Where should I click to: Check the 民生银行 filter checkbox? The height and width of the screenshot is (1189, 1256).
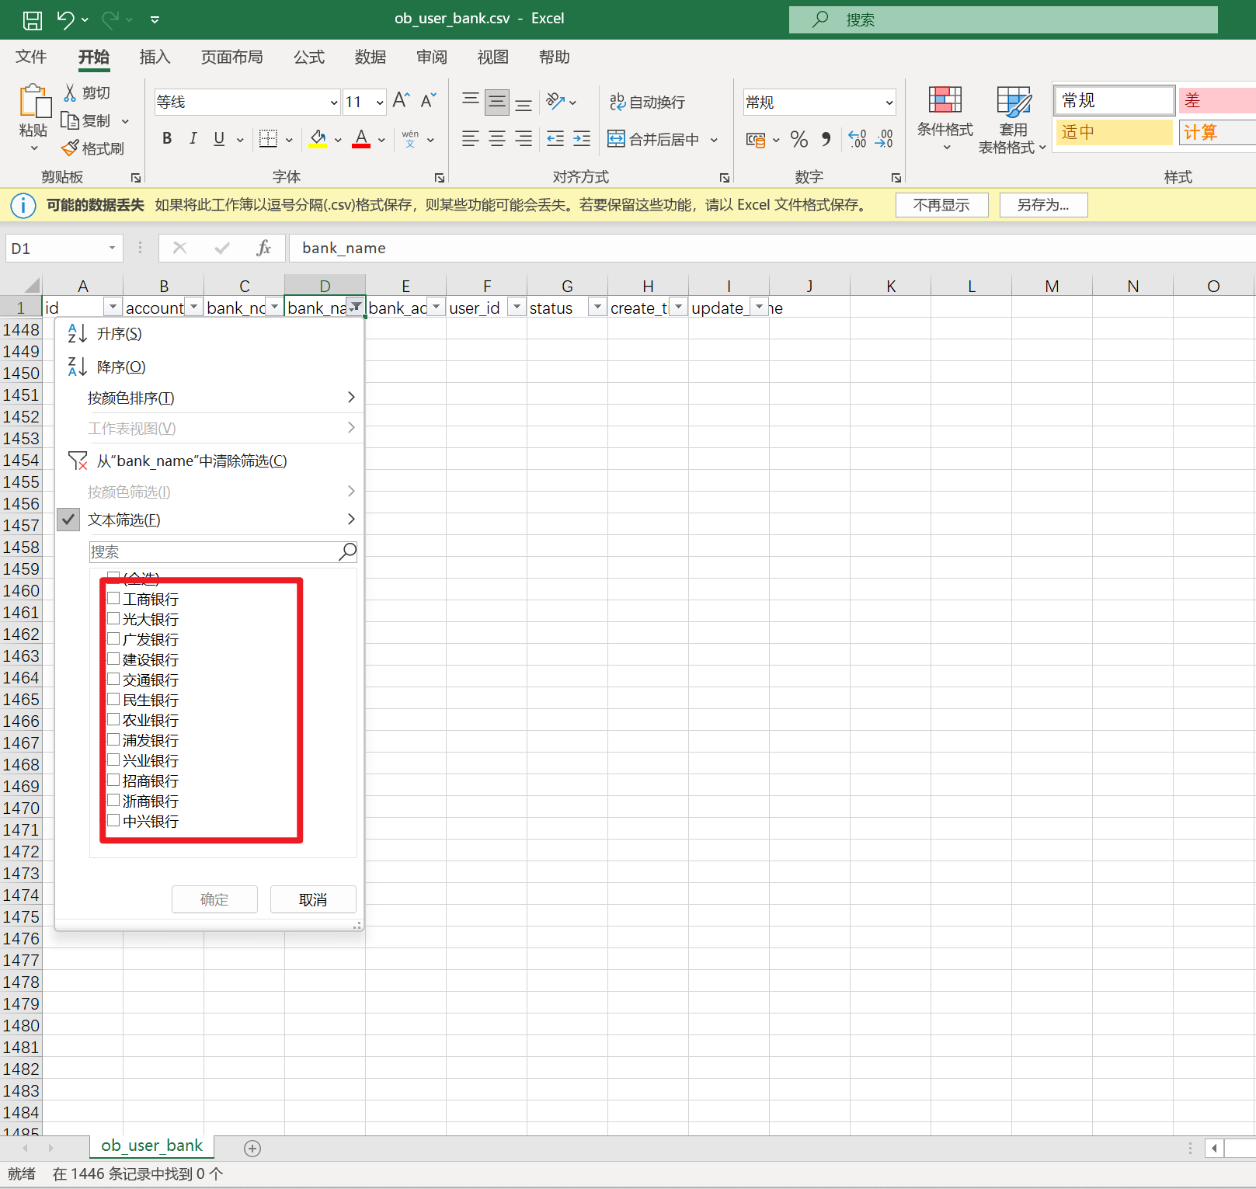tap(113, 699)
